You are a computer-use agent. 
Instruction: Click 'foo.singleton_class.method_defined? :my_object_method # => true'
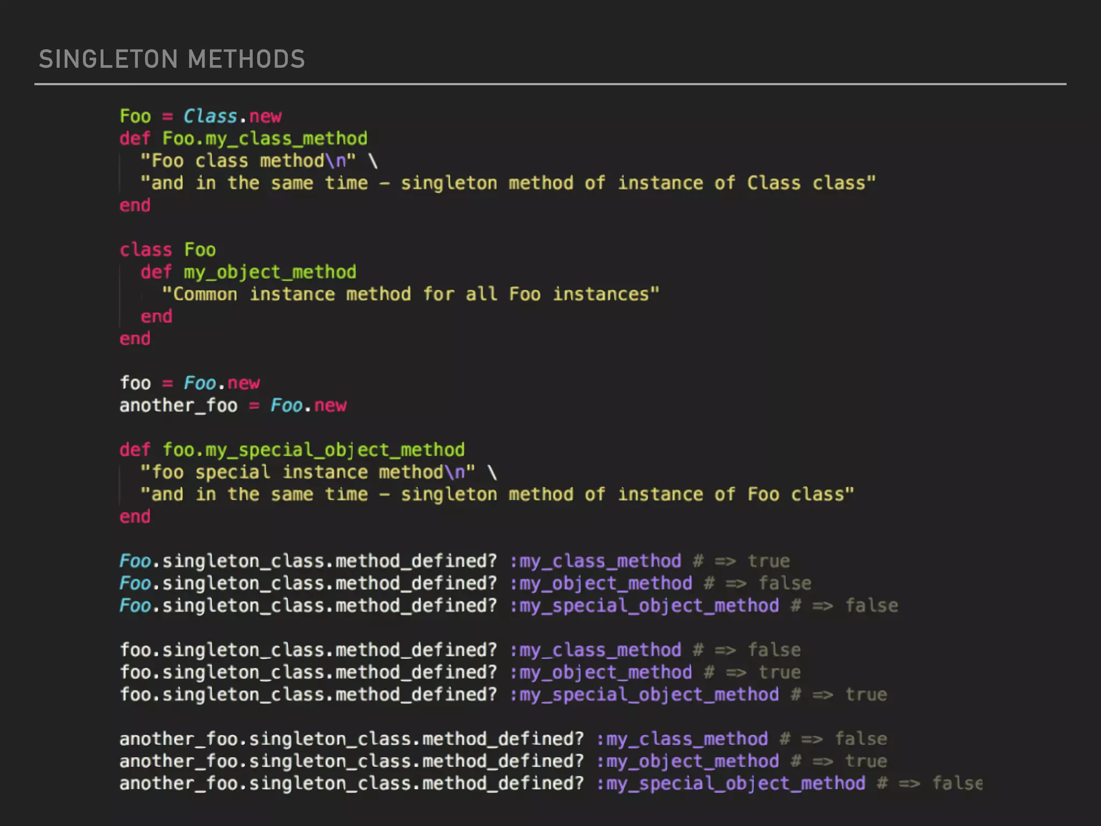click(x=460, y=672)
